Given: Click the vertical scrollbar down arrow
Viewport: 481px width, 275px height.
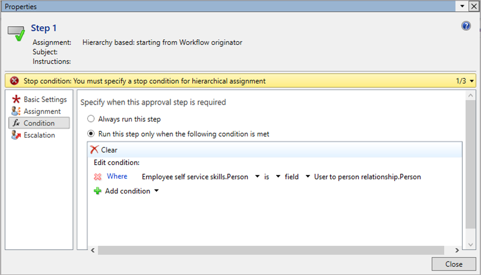Looking at the screenshot, I should 470,245.
